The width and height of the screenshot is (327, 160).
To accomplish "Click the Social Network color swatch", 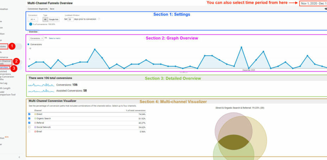I will 35,127.
